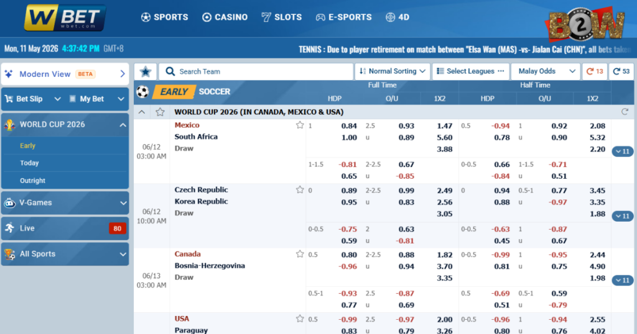Click the WBET logo
637x334 pixels.
(x=65, y=18)
